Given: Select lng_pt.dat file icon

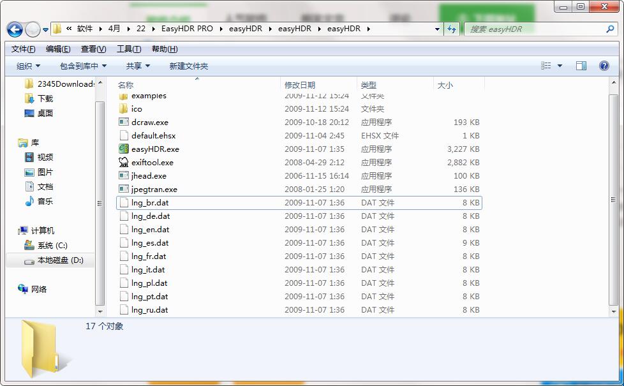Looking at the screenshot, I should 123,297.
